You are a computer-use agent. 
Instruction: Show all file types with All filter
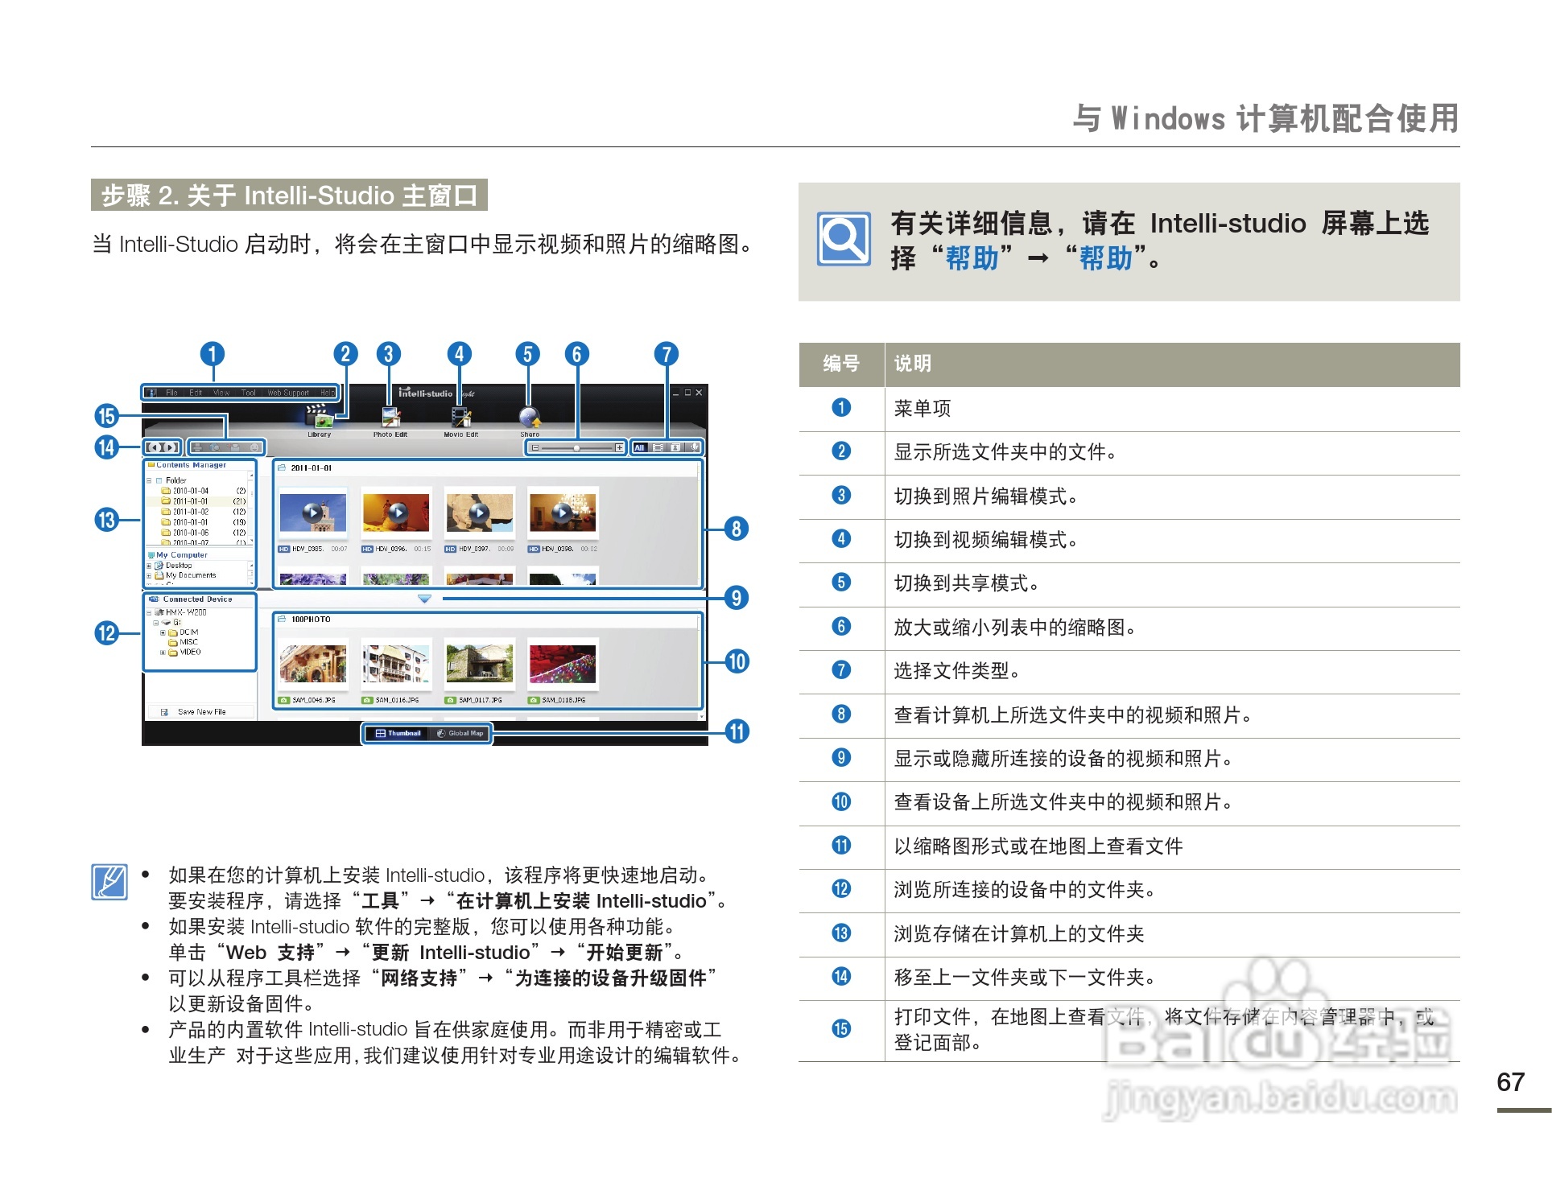[641, 447]
